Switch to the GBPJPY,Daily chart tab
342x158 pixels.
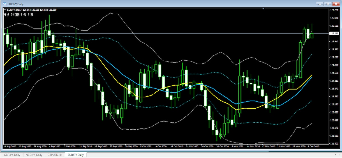click(12, 155)
